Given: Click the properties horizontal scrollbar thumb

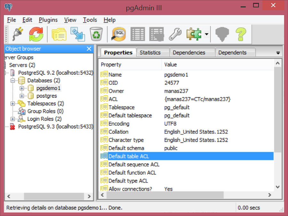Looking at the screenshot, I should tap(165, 195).
